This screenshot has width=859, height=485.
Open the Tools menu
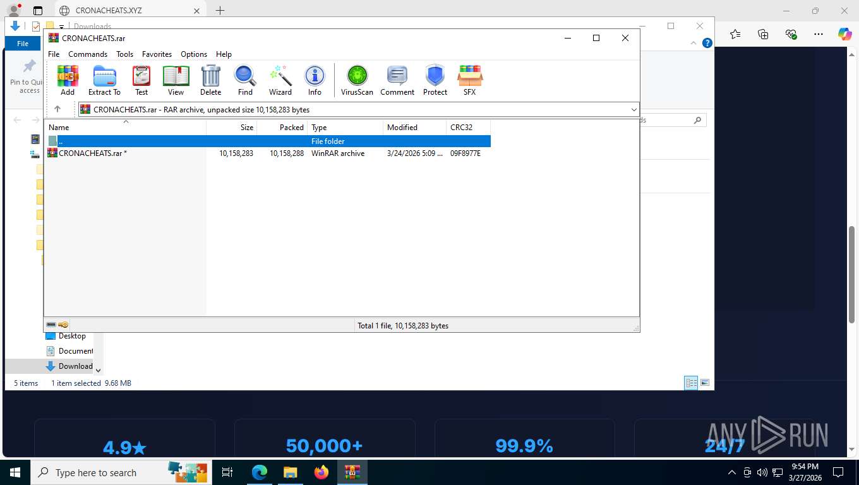(x=124, y=54)
